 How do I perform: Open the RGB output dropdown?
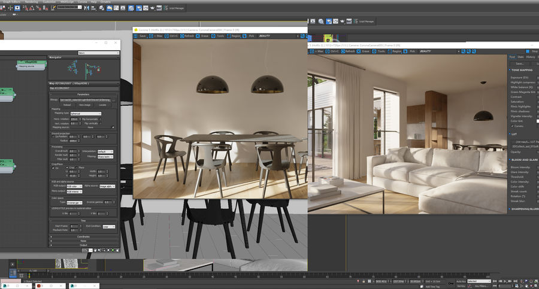74,186
